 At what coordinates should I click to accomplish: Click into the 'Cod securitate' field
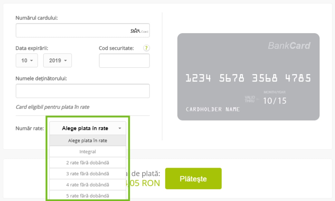click(x=124, y=61)
